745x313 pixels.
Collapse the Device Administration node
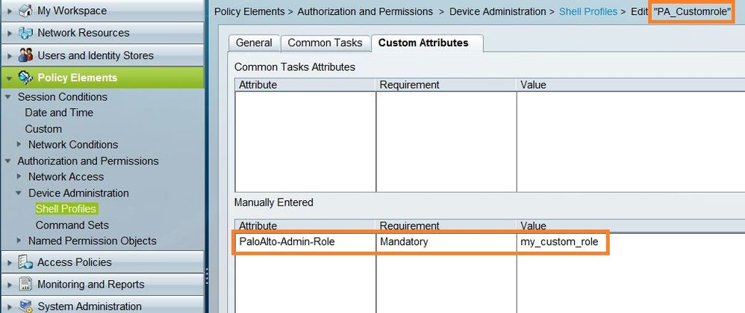point(20,193)
